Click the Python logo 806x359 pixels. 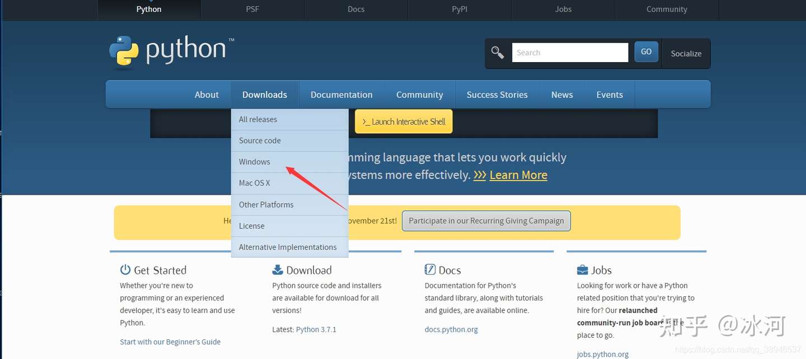pos(172,52)
